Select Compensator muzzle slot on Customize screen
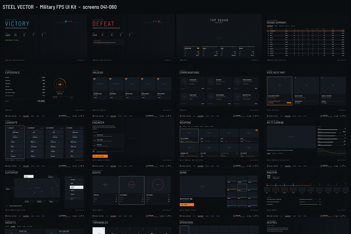This screenshot has height=234, width=351. (53, 176)
